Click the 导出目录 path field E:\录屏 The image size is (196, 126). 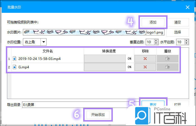point(81,105)
